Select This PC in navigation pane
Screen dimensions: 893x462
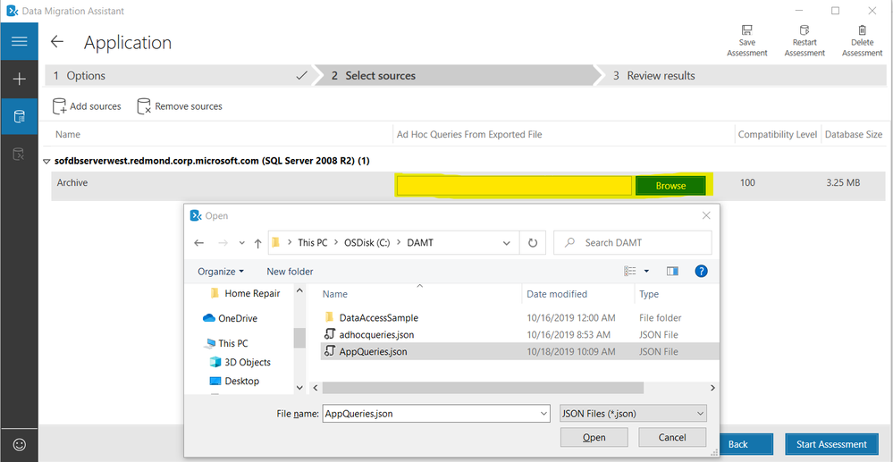226,343
